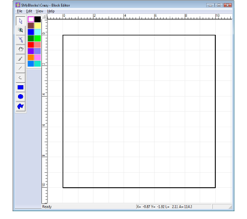Select the blue ellipse tool
This screenshot has height=219, width=247.
tap(20, 97)
